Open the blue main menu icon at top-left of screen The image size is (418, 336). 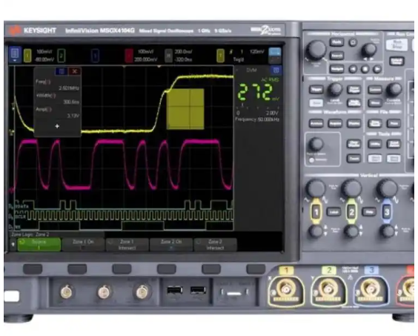pyautogui.click(x=15, y=54)
